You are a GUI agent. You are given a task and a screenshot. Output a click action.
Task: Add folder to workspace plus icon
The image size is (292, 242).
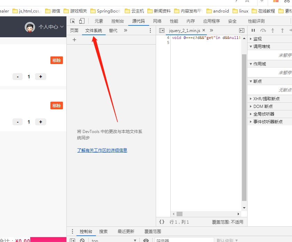[x=74, y=40]
